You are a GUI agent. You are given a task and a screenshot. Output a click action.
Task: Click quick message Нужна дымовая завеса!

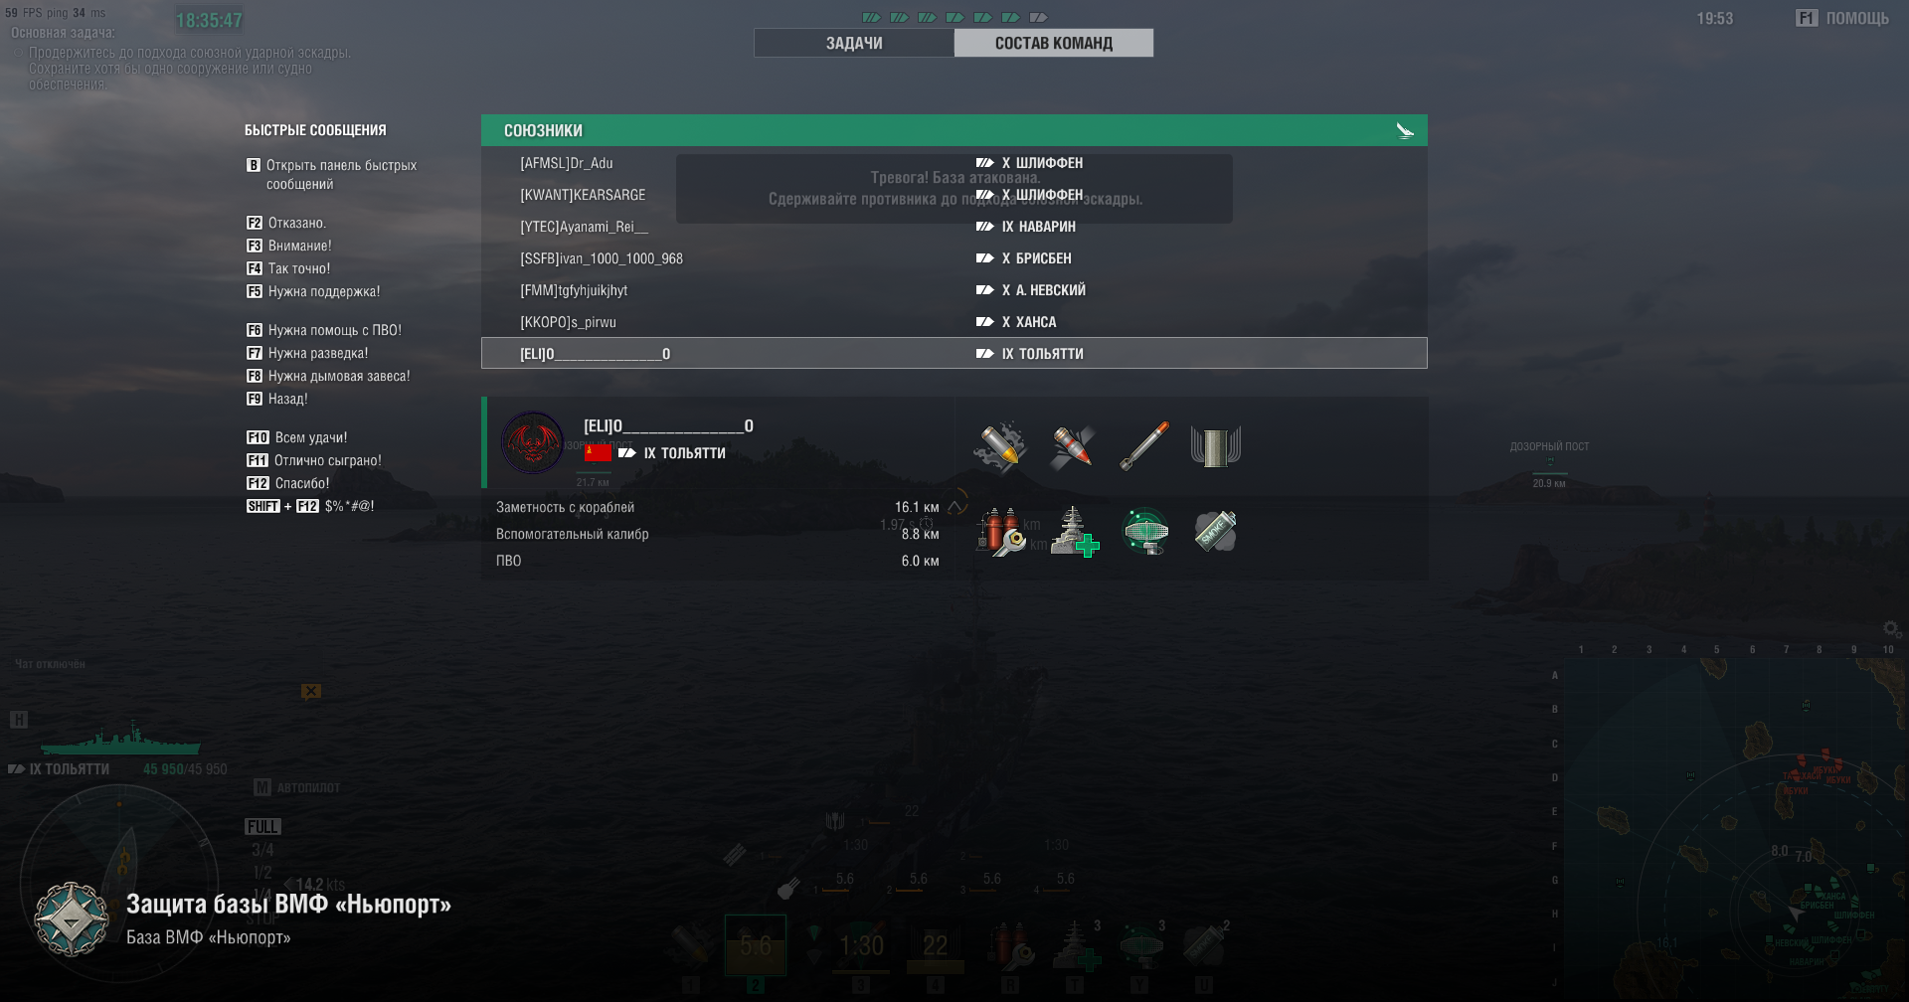(x=328, y=376)
